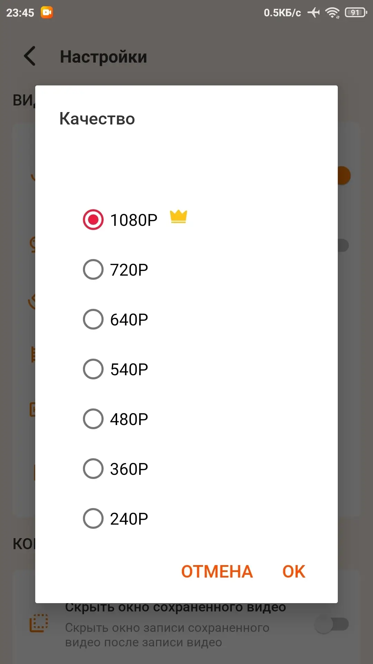373x664 pixels.
Task: Tap the Wi-Fi icon in status bar
Action: click(333, 13)
